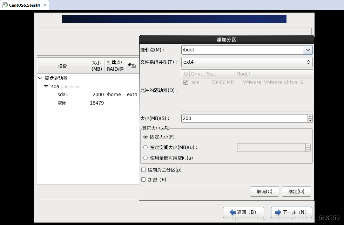344x225 pixels.
Task: Open the ext4 file system type selector
Action: click(x=247, y=62)
